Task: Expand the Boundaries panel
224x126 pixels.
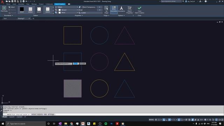Action: (x=8, y=15)
